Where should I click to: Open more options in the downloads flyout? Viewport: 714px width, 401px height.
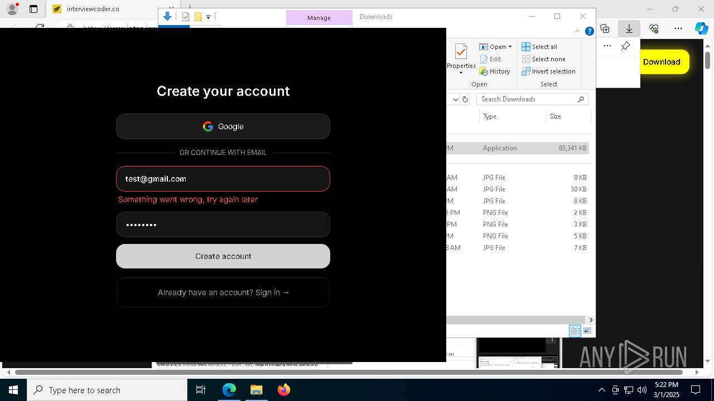coord(607,46)
